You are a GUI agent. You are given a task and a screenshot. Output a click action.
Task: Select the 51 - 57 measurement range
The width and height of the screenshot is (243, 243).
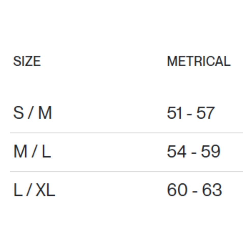[x=191, y=113]
